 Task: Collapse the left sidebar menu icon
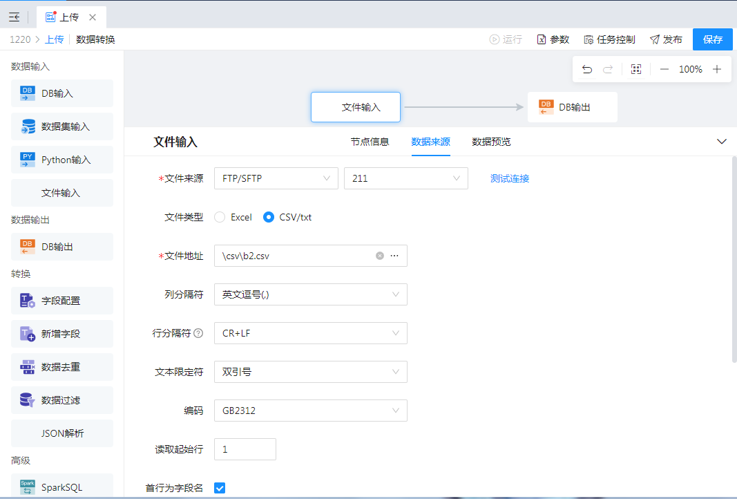click(14, 17)
